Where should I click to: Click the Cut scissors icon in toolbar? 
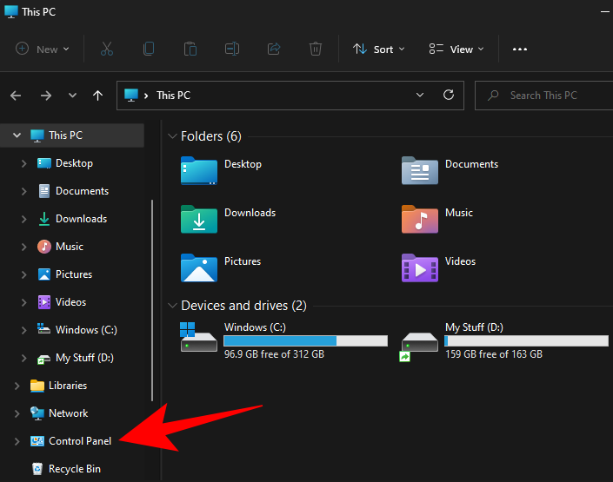(x=107, y=50)
